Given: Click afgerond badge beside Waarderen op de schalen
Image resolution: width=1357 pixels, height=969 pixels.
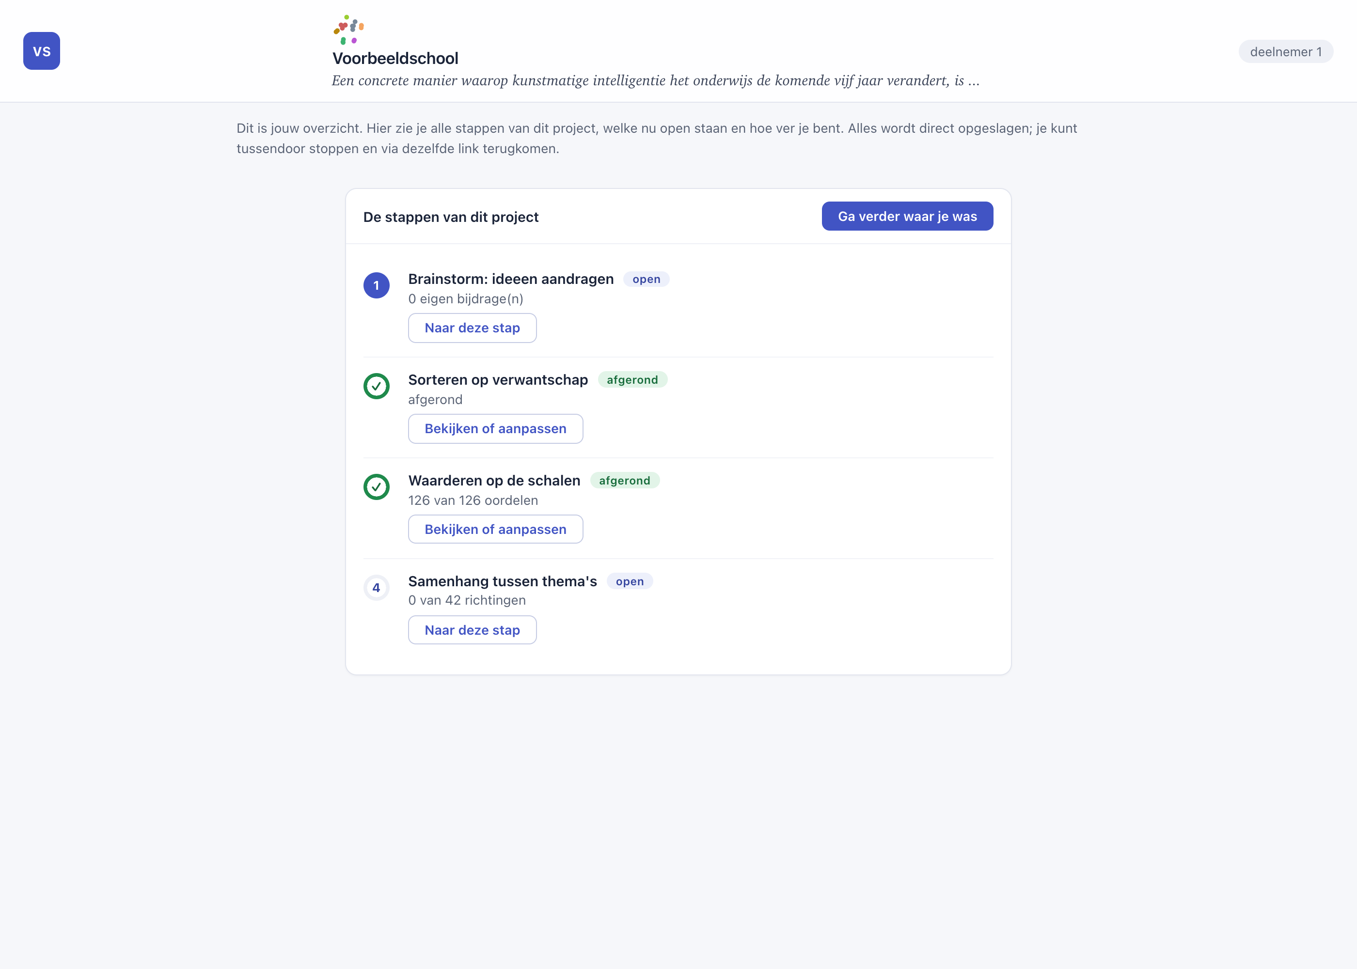Looking at the screenshot, I should (x=624, y=481).
